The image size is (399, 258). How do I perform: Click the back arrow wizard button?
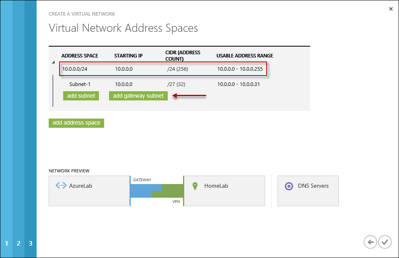[x=370, y=242]
